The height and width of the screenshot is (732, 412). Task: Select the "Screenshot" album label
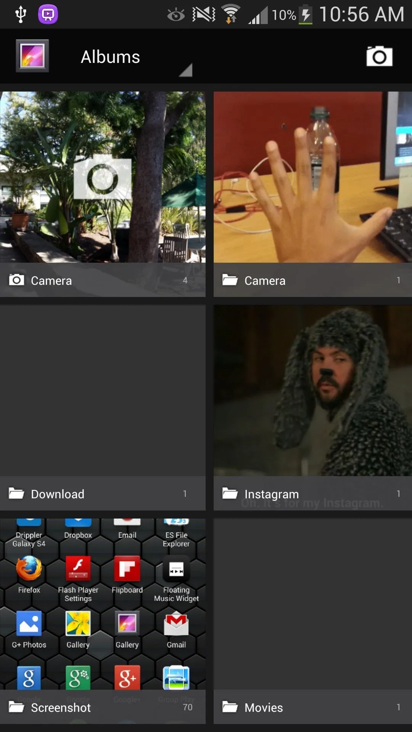61,708
